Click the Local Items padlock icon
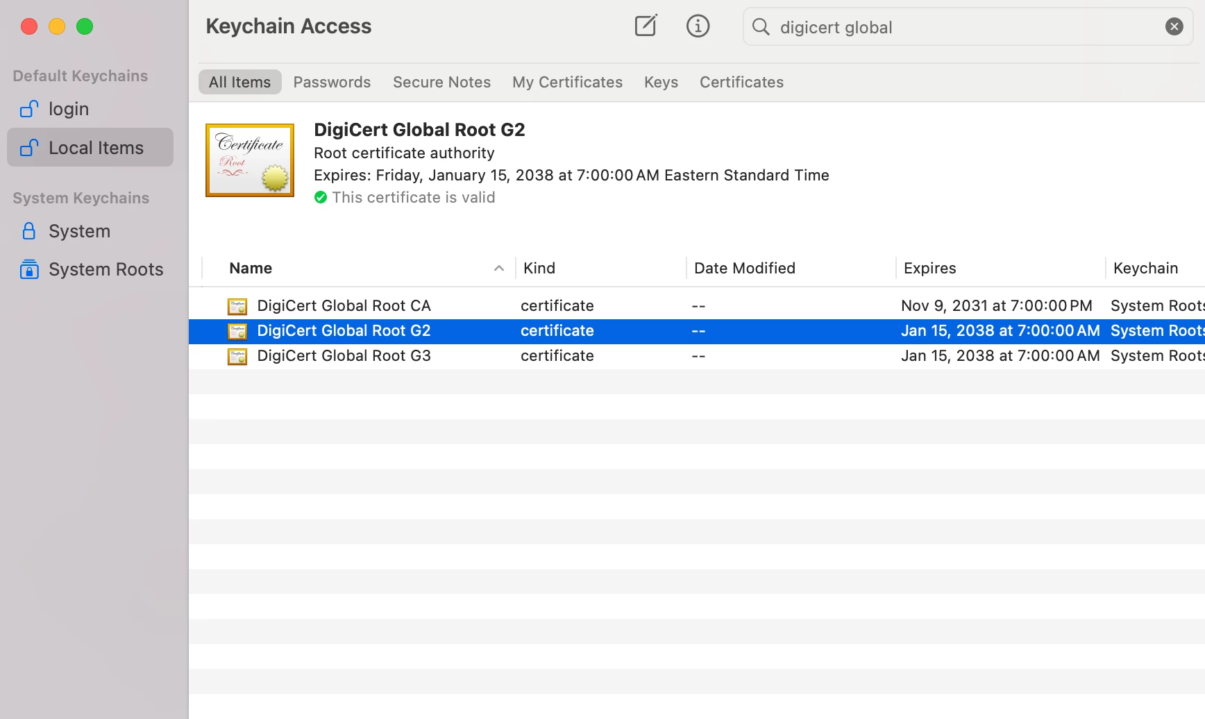This screenshot has height=719, width=1205. click(x=29, y=147)
